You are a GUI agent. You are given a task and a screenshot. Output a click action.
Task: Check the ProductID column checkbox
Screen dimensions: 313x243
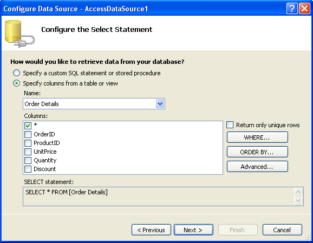[28, 143]
